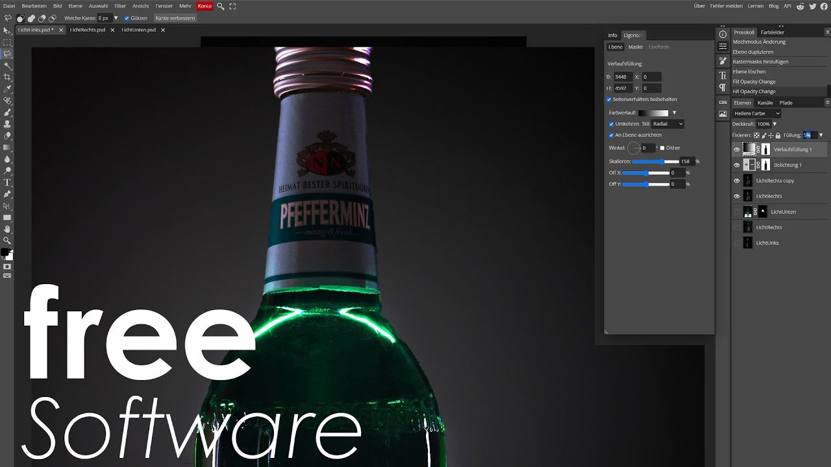Viewport: 831px width, 467px height.
Task: Open the Füllung slider arrow
Action: pyautogui.click(x=821, y=136)
